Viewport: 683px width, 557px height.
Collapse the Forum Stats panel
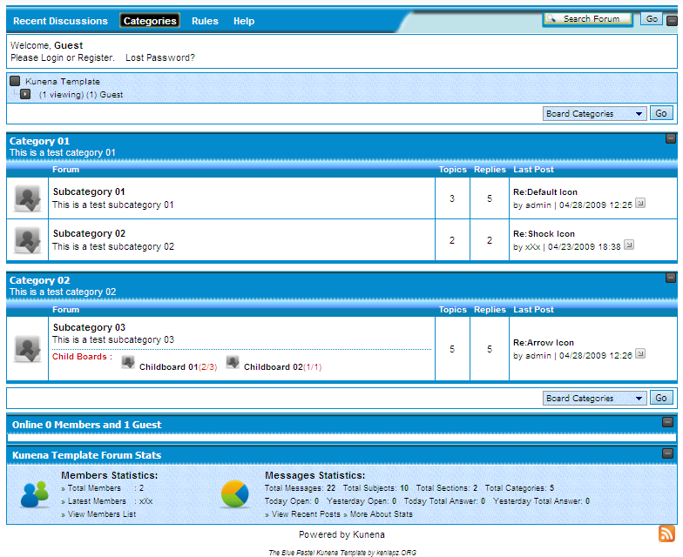(x=667, y=453)
